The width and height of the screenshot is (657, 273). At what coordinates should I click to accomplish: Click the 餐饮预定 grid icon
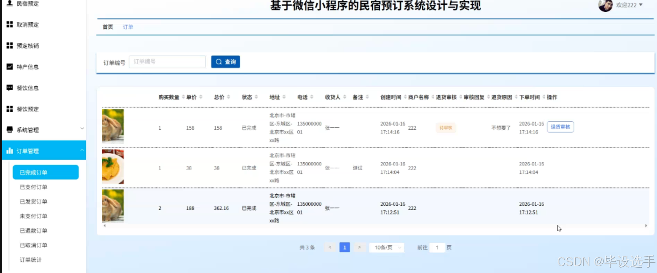[x=10, y=109]
